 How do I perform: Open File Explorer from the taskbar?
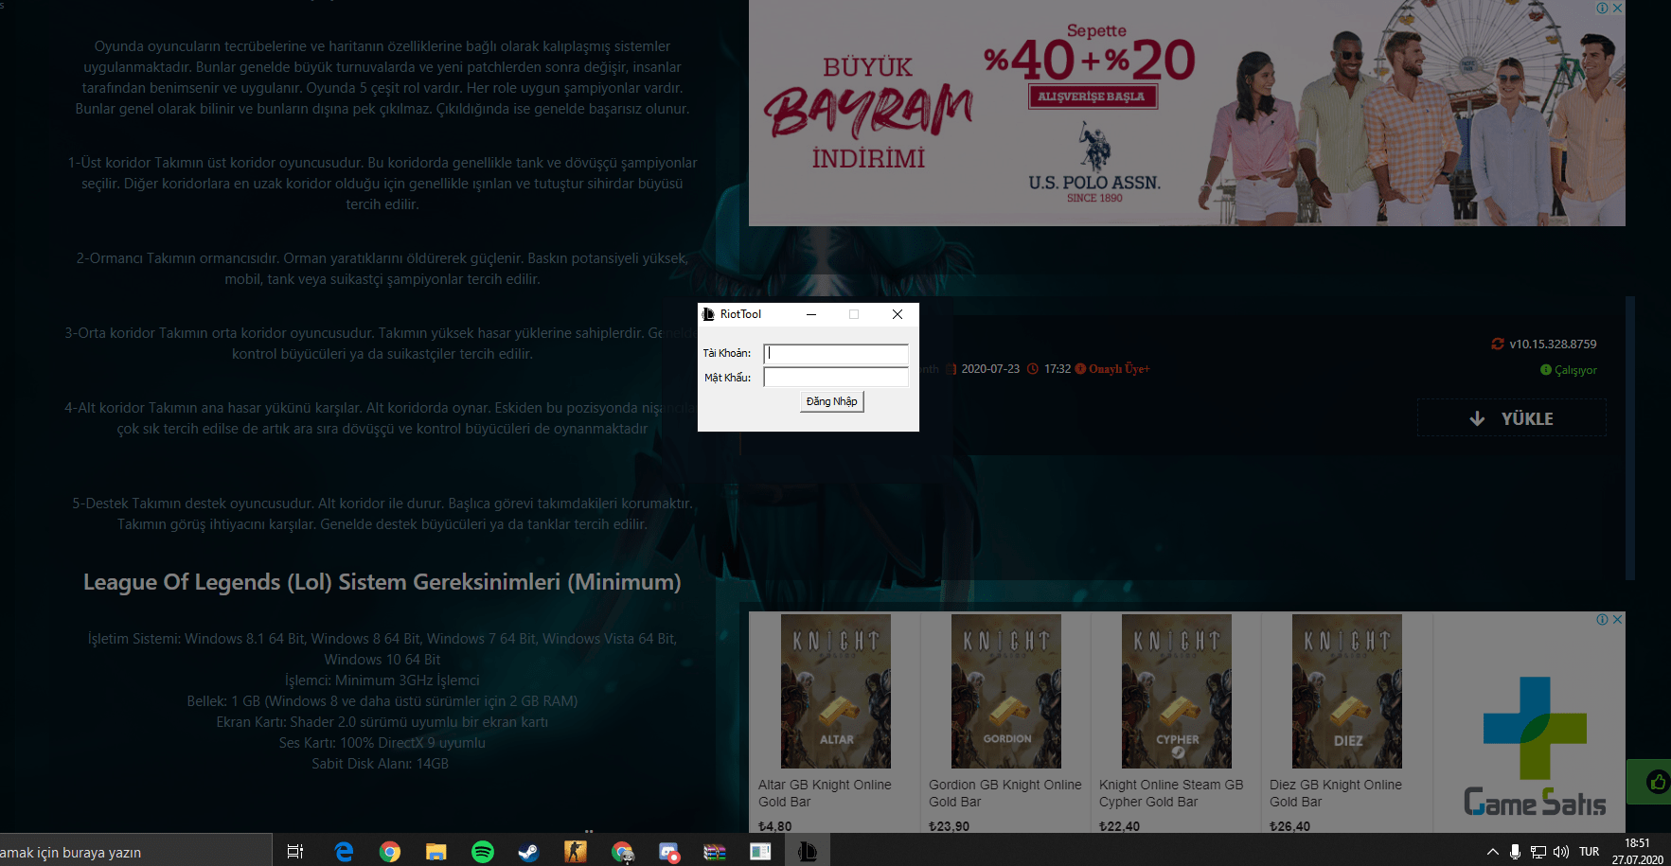pyautogui.click(x=436, y=852)
